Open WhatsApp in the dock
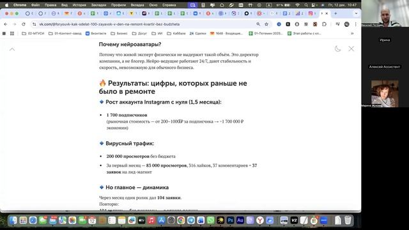 point(210,220)
